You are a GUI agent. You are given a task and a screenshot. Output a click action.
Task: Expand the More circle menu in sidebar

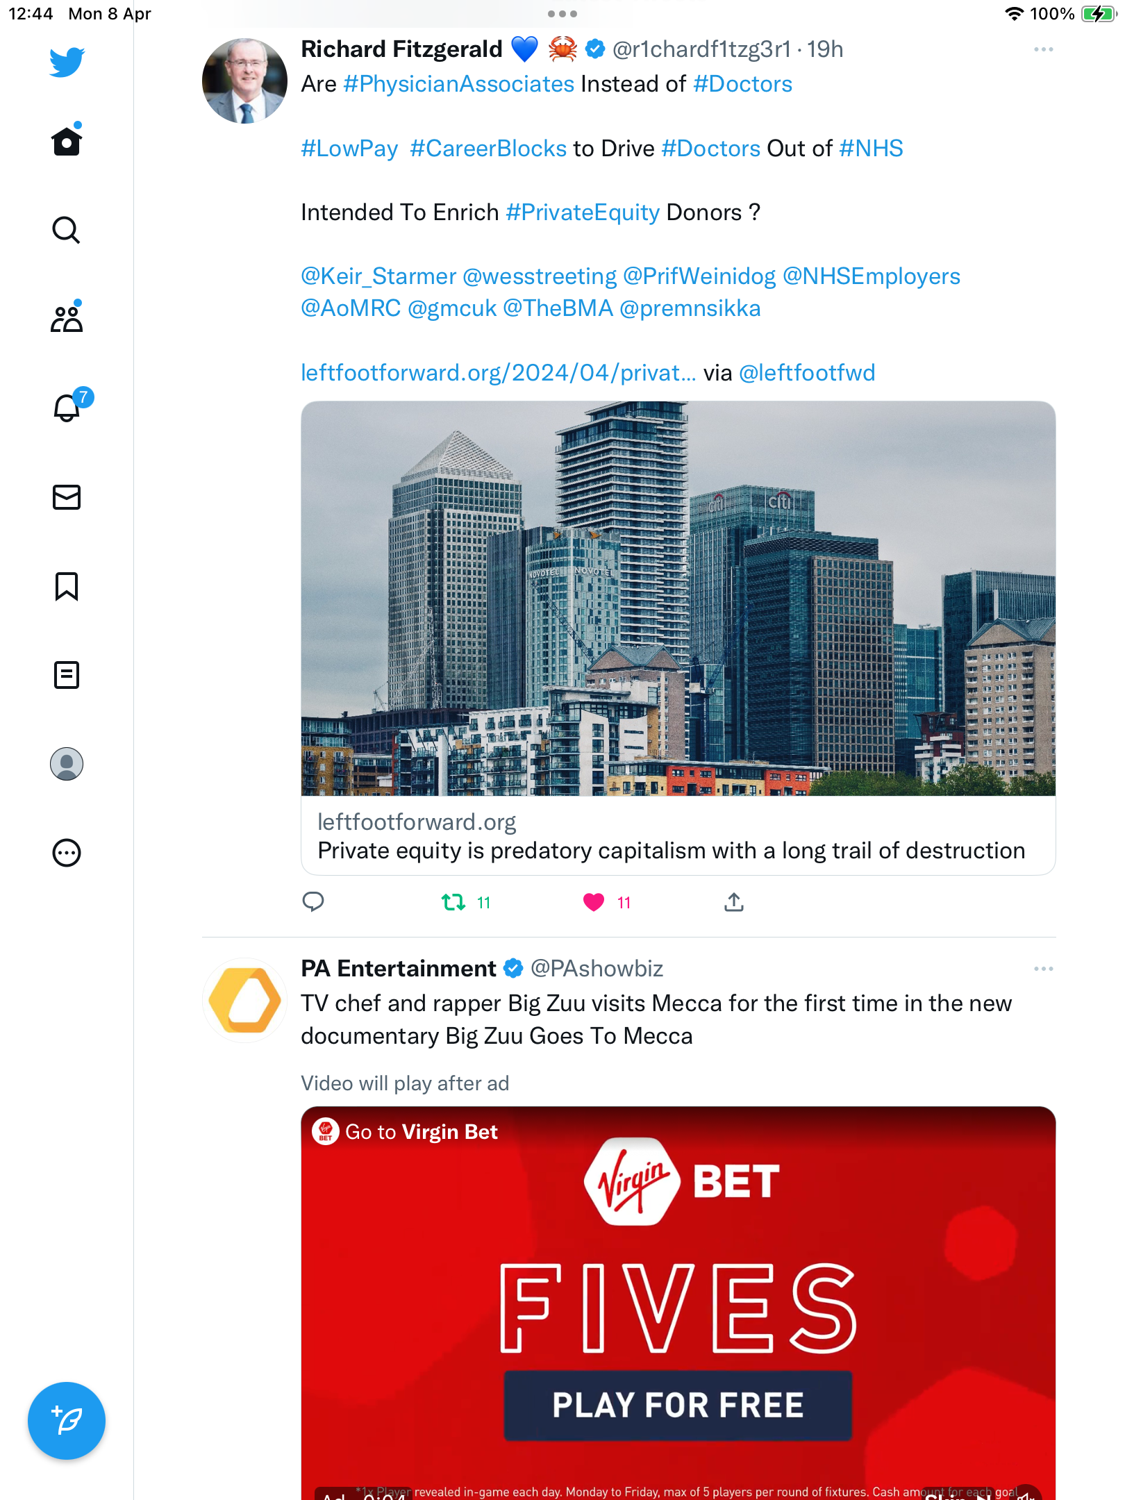click(67, 853)
